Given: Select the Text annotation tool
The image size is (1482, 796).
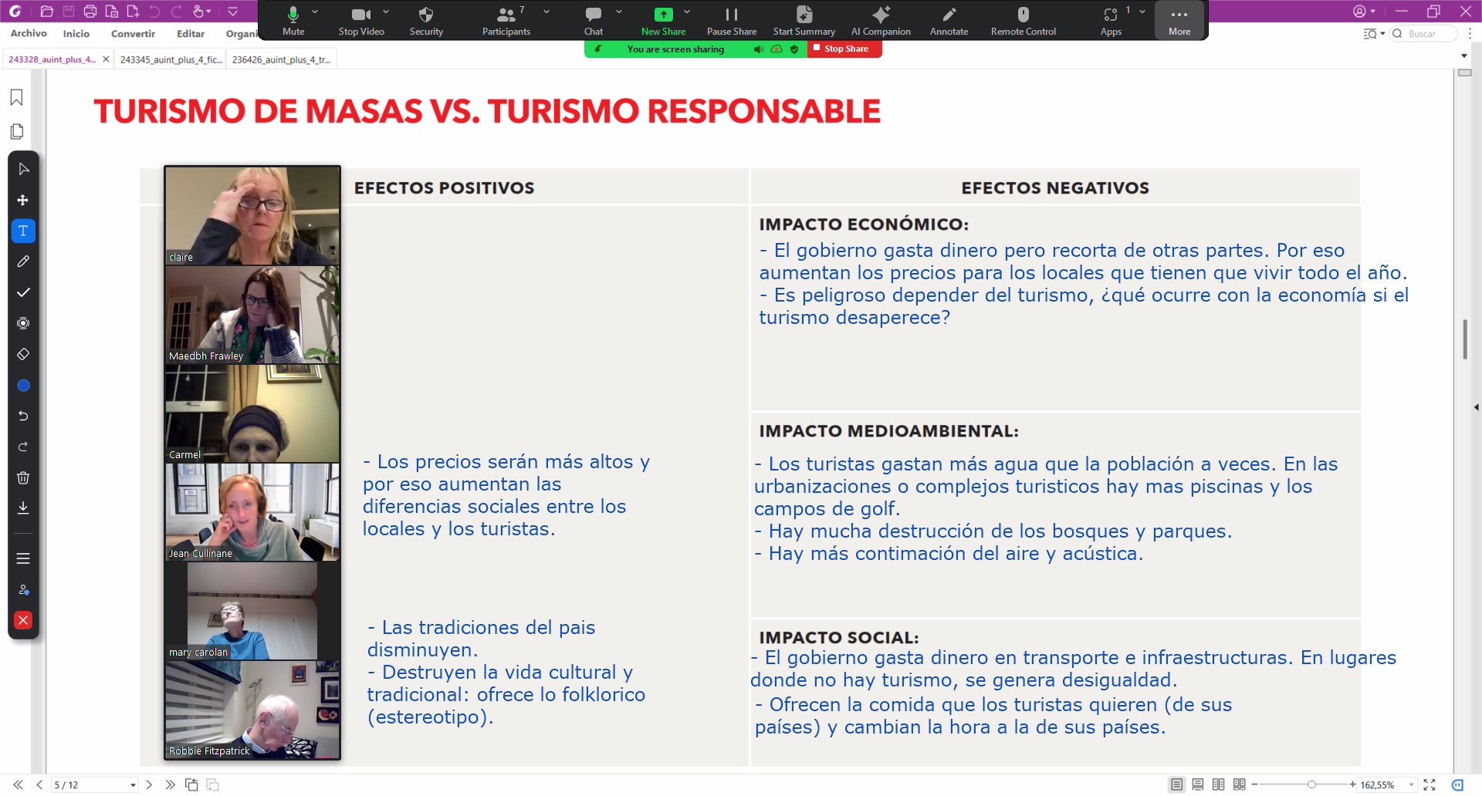Looking at the screenshot, I should pos(23,231).
